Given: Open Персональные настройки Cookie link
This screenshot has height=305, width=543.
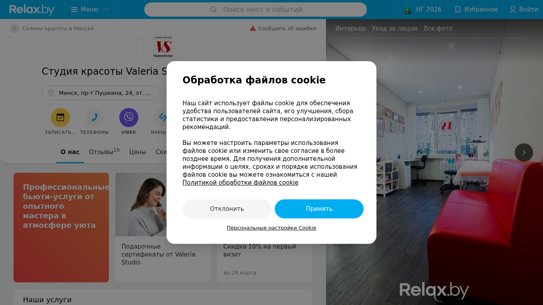Looking at the screenshot, I should [271, 228].
